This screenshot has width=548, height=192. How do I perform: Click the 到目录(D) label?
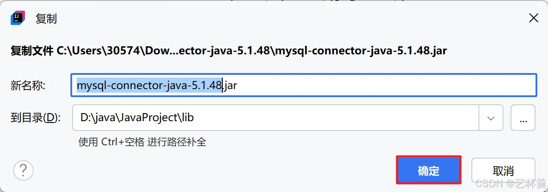click(x=35, y=118)
